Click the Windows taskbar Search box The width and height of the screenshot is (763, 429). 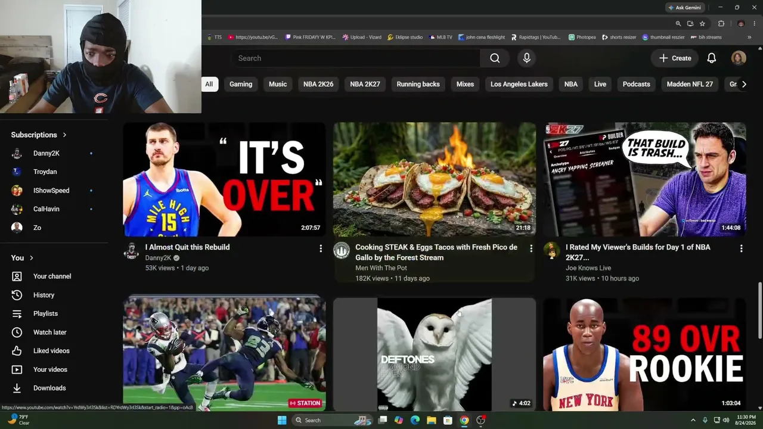[x=333, y=420]
